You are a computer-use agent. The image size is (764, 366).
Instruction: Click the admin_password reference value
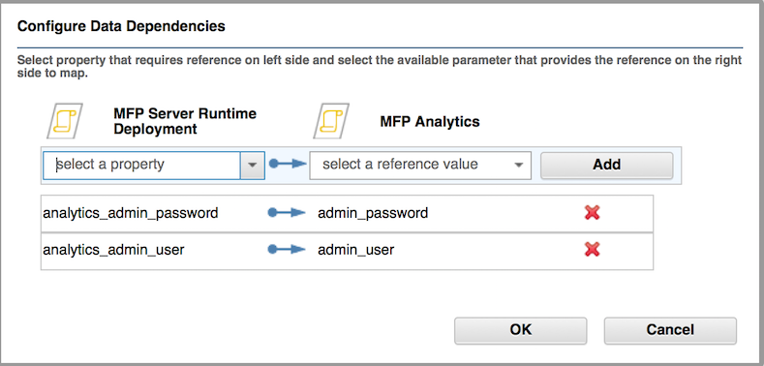click(x=373, y=213)
